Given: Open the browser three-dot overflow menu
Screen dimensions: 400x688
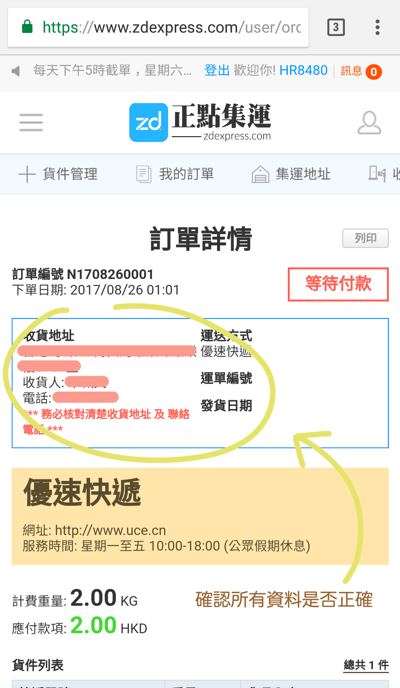Looking at the screenshot, I should coord(377,27).
